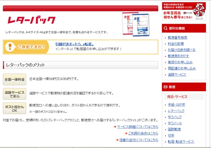The image size is (211, 148).
Task: Click the ※一部のポストには入りません note
Action: (x=48, y=112)
